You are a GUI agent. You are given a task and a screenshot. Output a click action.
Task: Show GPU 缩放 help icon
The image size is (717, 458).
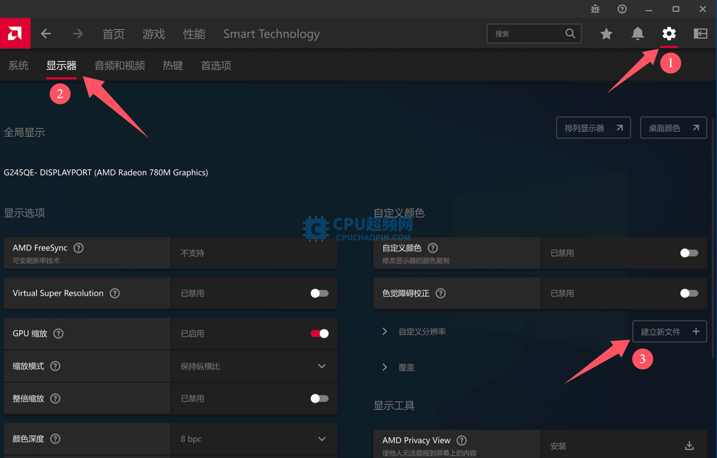click(58, 333)
